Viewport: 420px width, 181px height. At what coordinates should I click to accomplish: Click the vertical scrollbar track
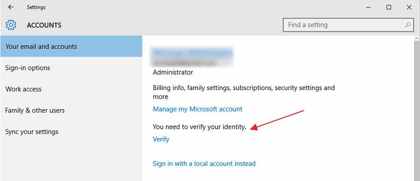click(417, 111)
